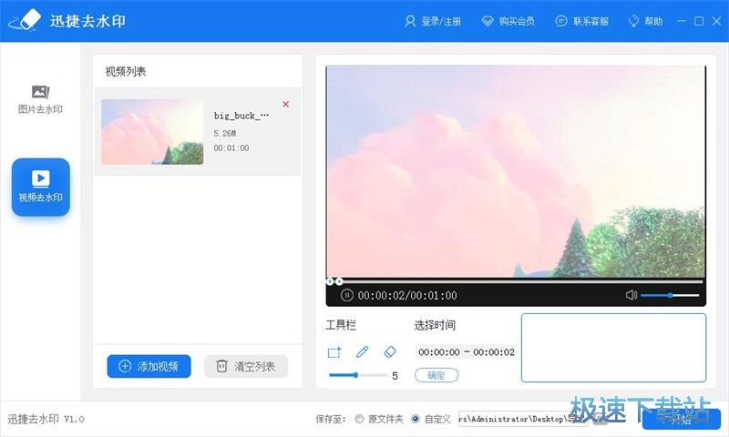This screenshot has height=437, width=729.
Task: Click the 00:00:00 - 00:00:02 time range field
Action: coord(467,352)
